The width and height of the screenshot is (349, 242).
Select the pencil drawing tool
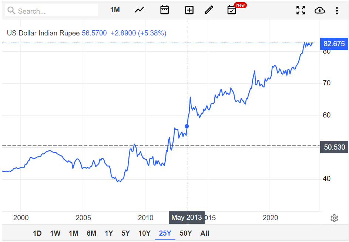209,10
